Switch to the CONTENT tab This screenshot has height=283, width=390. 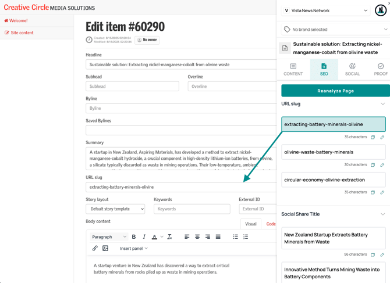[293, 70]
